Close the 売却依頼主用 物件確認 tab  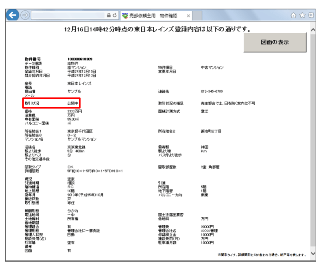coord(188,16)
